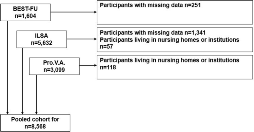Click the n=118 text in Pro.V.A. exclusions
Viewport: 254px width, 132px height.
pos(108,67)
